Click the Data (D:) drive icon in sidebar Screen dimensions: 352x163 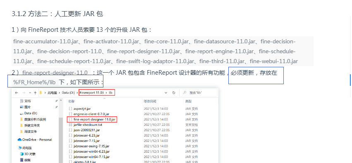tap(22, 113)
